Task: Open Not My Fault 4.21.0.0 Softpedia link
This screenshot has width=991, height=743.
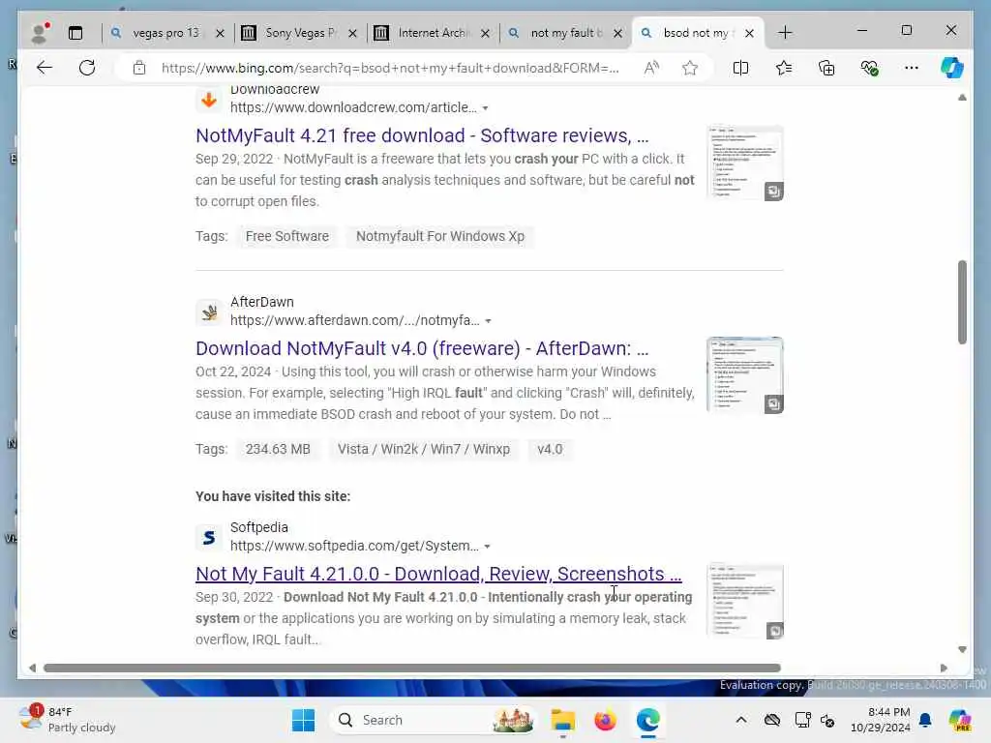Action: [438, 574]
